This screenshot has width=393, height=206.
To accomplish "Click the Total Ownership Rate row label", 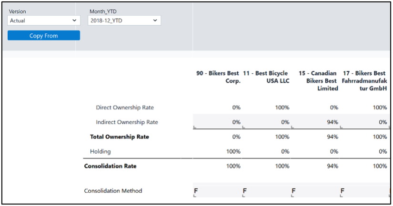I will point(120,137).
